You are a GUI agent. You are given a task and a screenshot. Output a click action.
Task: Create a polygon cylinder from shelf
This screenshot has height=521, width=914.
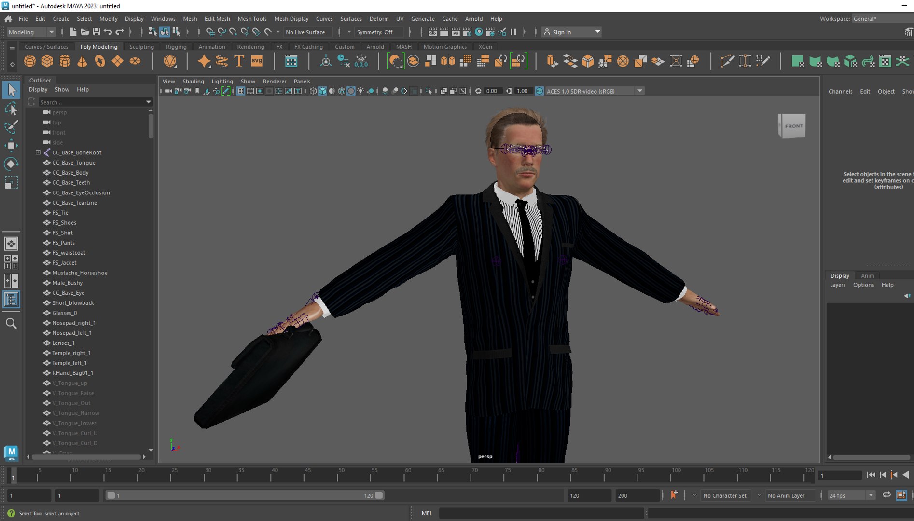(65, 61)
